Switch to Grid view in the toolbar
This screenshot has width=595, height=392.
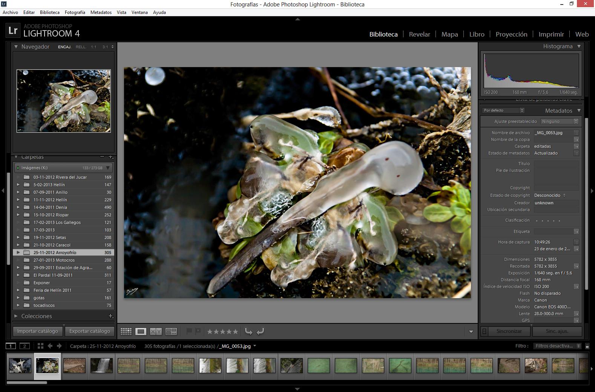[x=126, y=331]
